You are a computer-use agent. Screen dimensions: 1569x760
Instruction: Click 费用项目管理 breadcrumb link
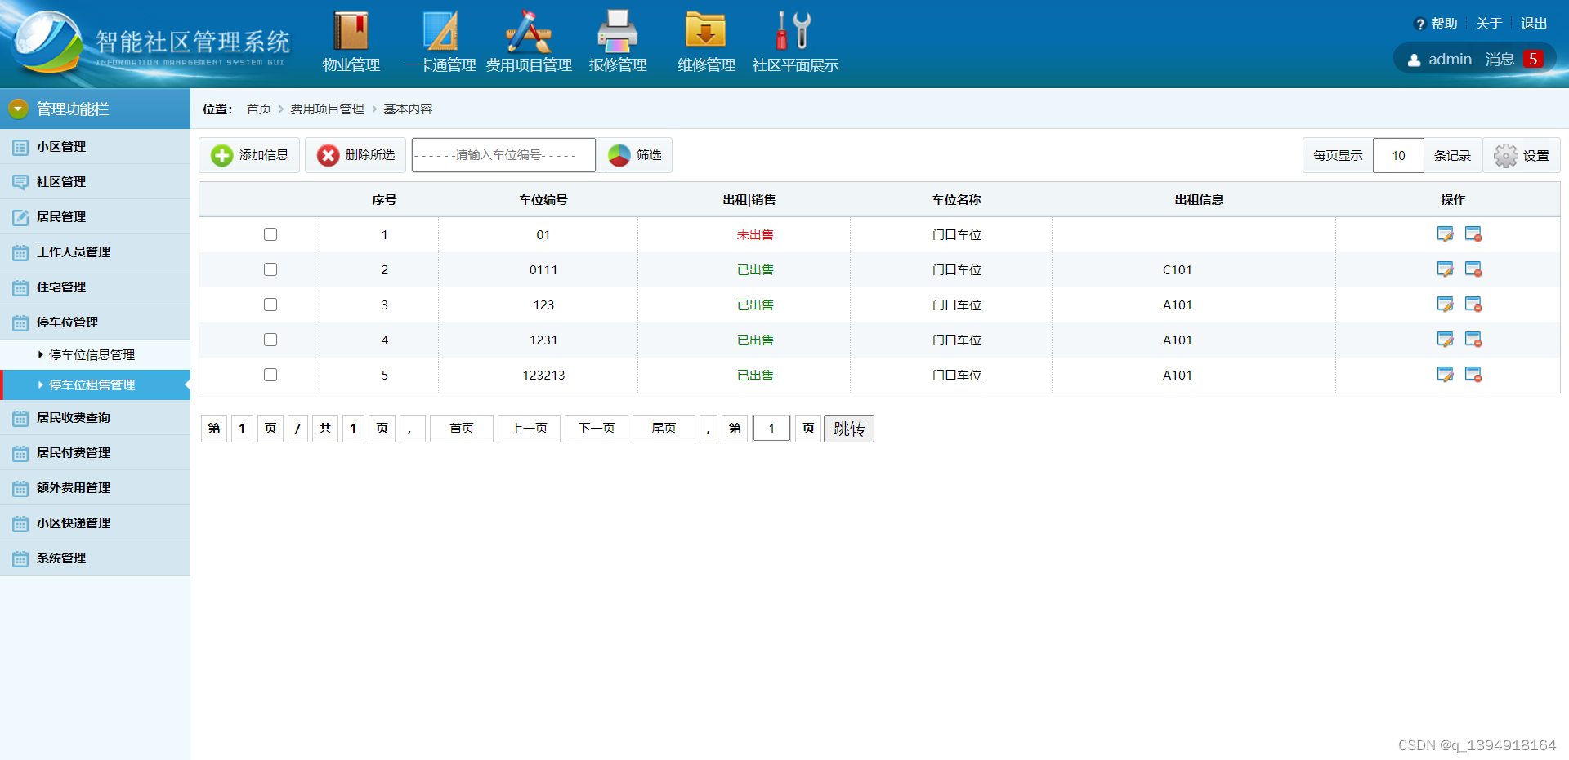327,109
